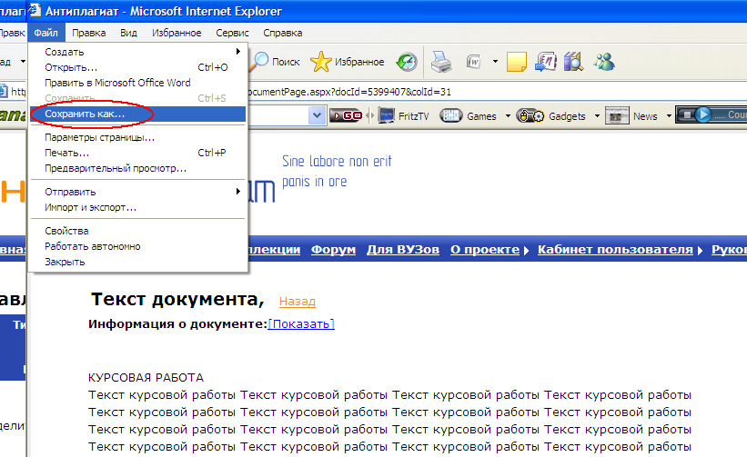The height and width of the screenshot is (457, 747).
Task: Open the Правка menu
Action: click(88, 33)
